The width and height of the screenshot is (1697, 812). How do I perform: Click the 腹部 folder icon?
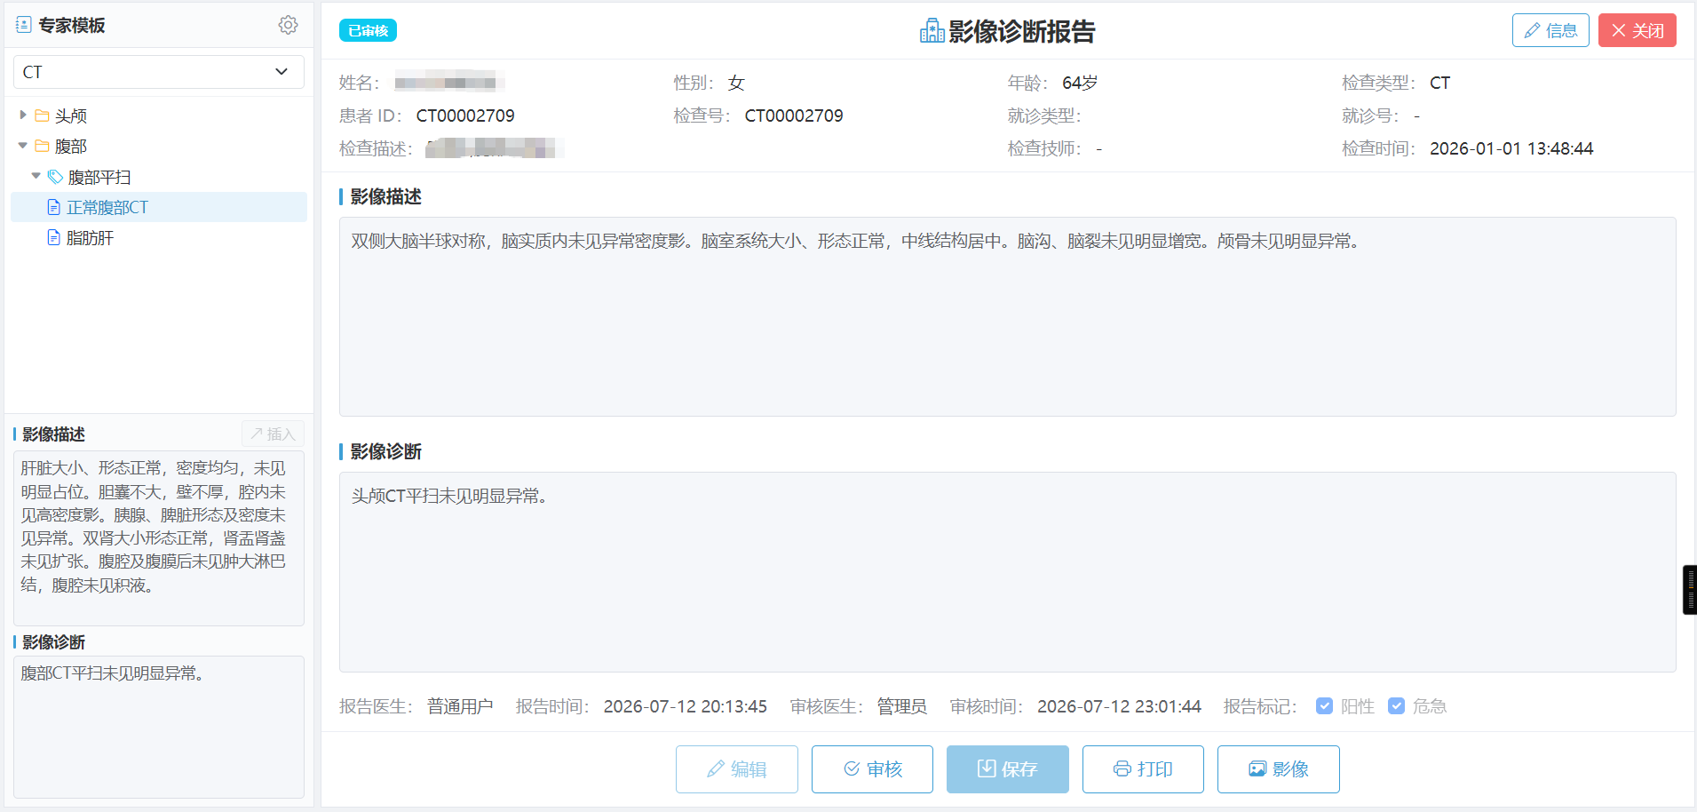tap(42, 146)
